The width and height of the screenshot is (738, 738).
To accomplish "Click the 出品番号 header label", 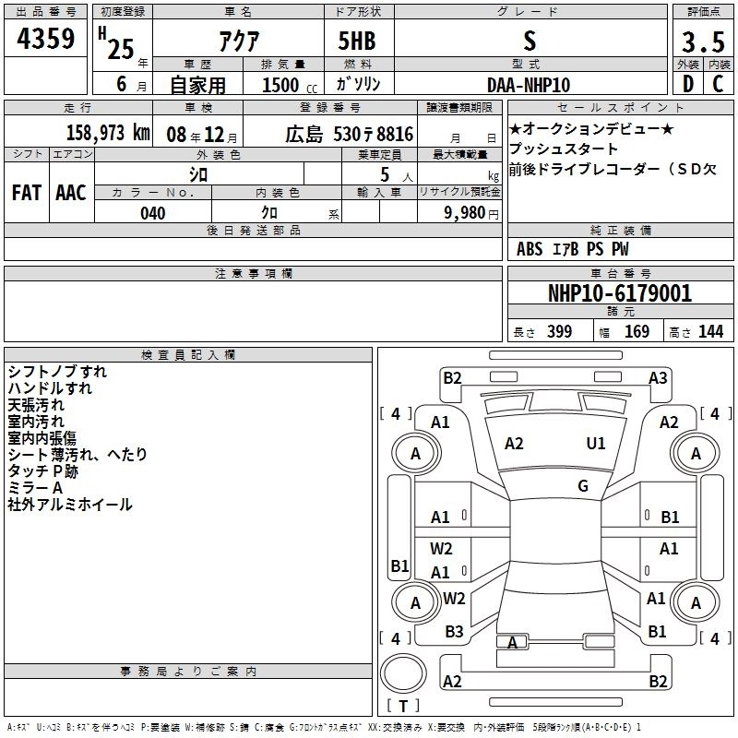I will click(x=45, y=12).
